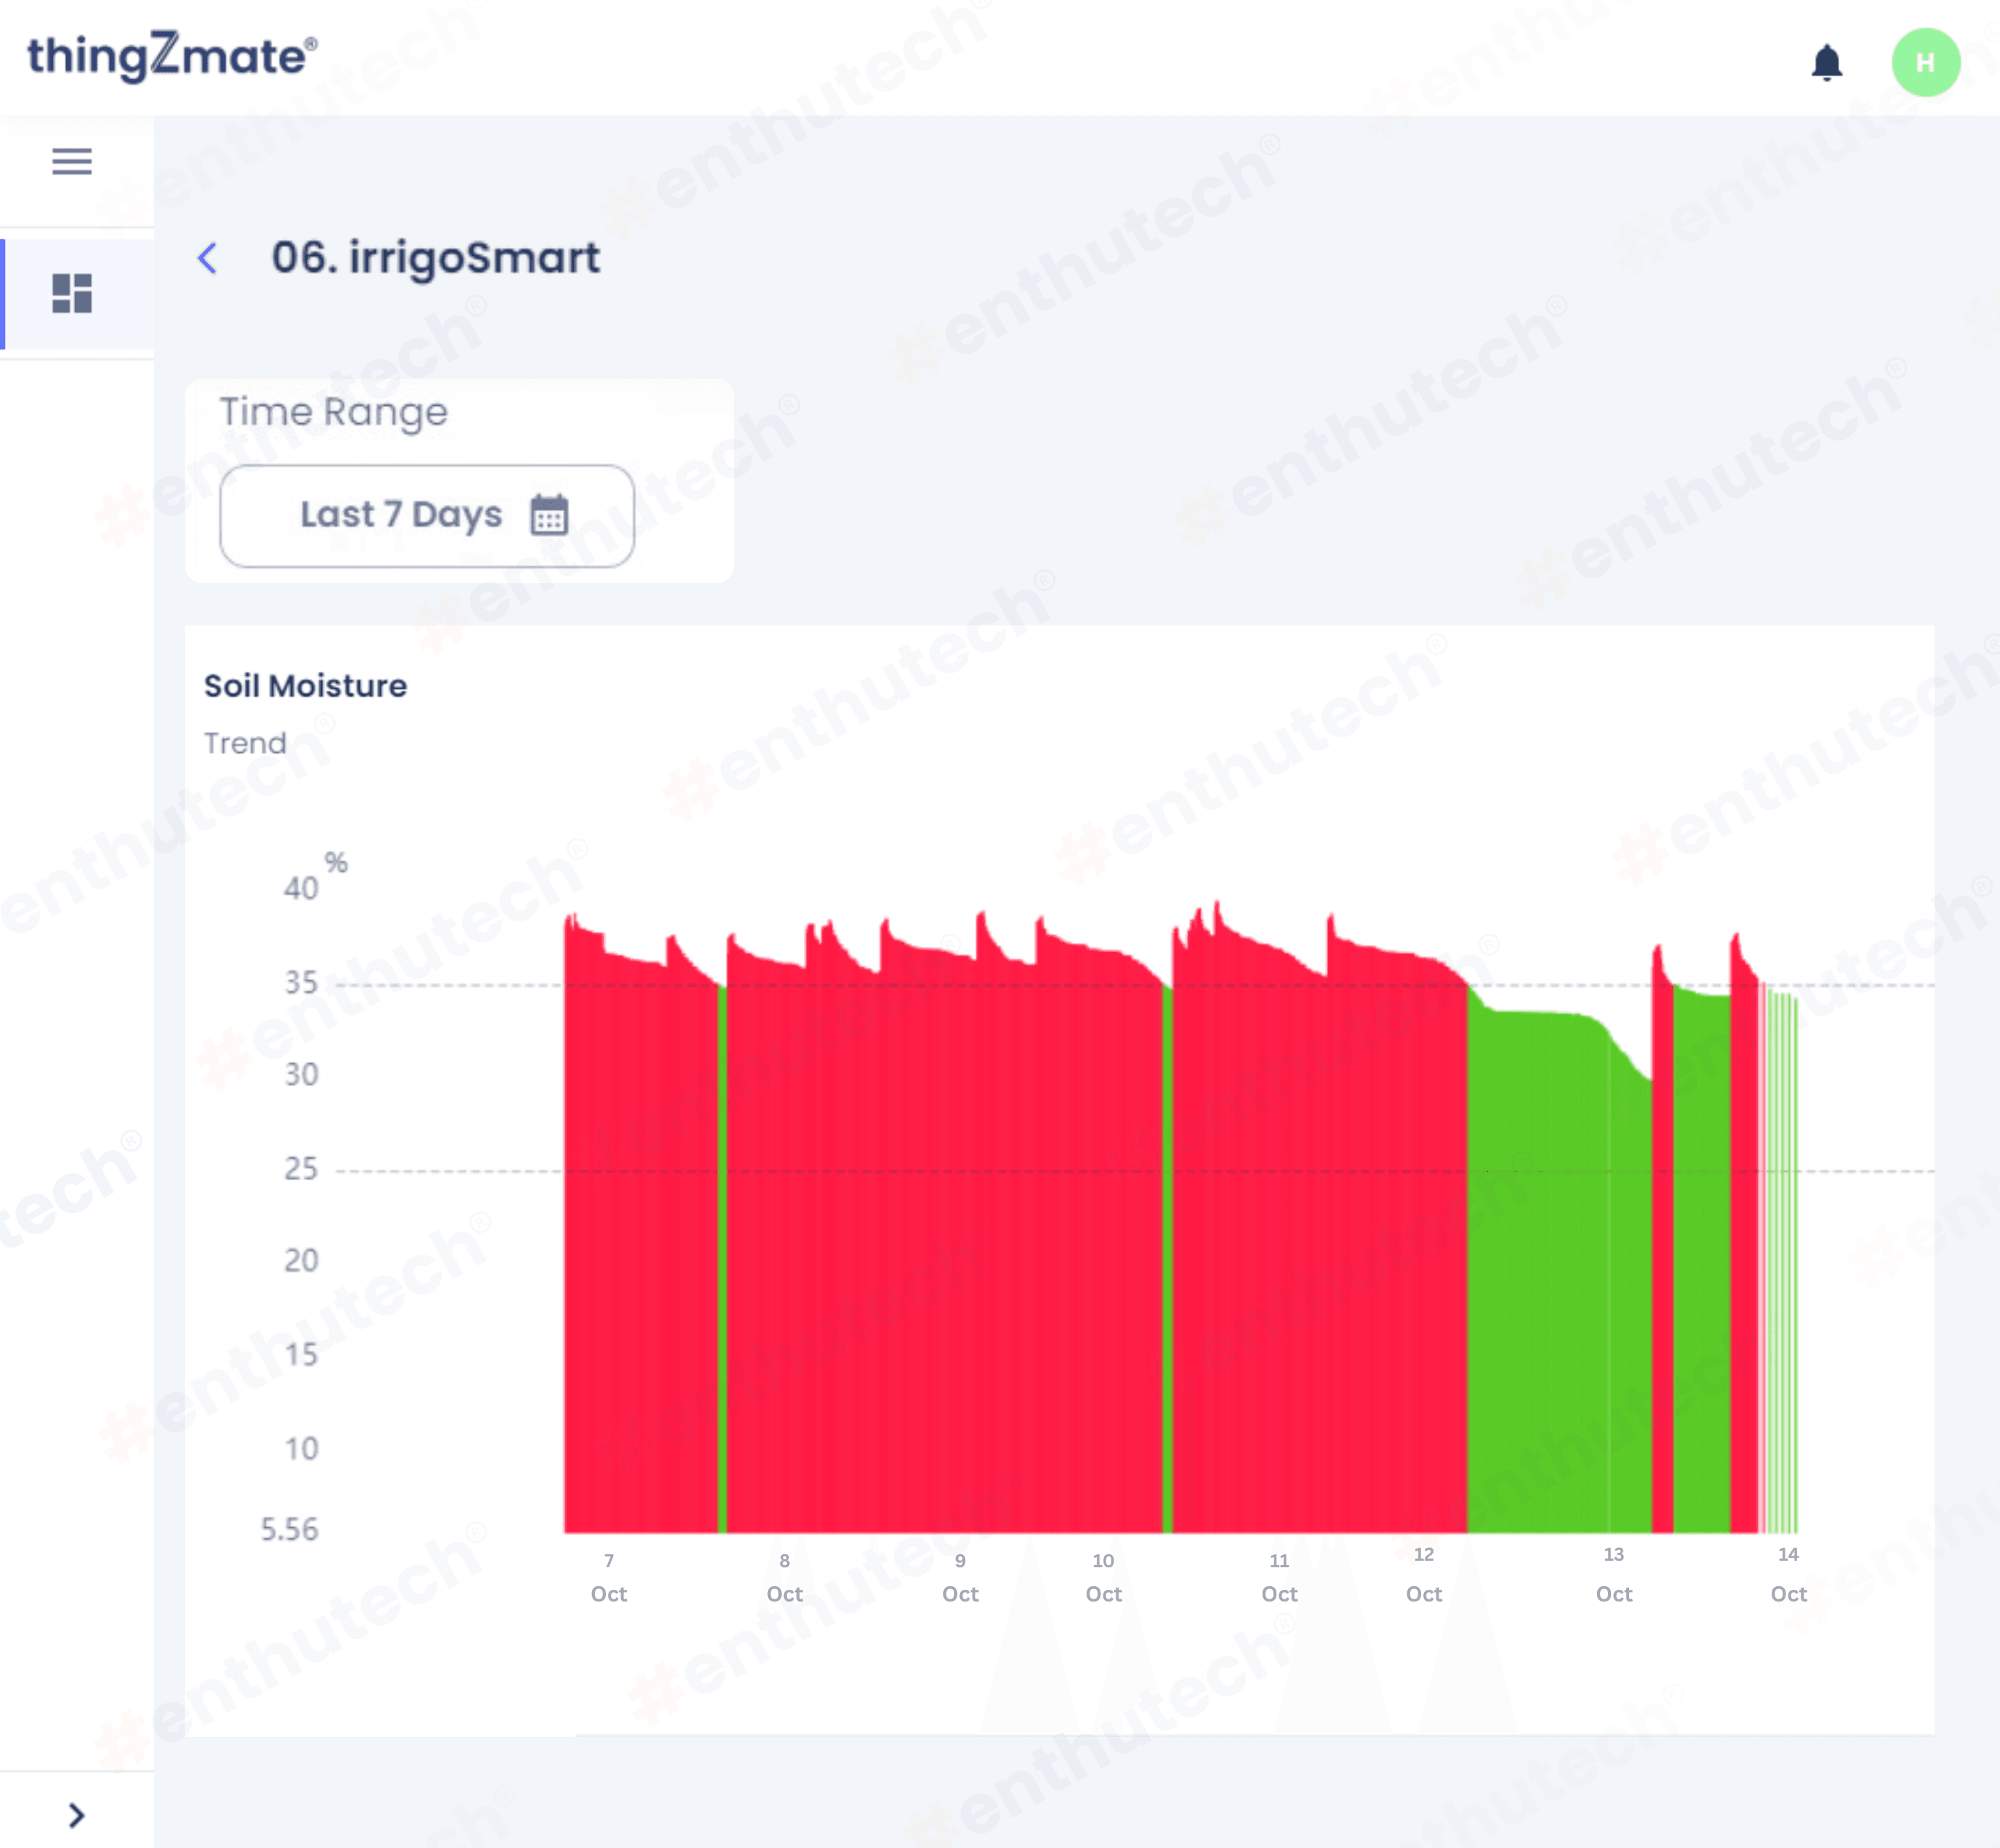Screen dimensions: 2000x1848
Task: Select the 10 Oct axis label
Action: click(x=1103, y=1577)
